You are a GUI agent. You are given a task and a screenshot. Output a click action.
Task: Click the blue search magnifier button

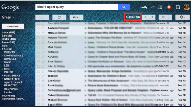tap(124, 7)
